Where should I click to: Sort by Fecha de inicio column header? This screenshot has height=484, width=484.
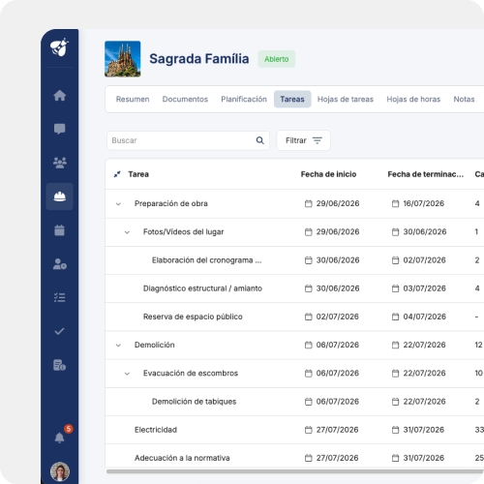pyautogui.click(x=328, y=174)
